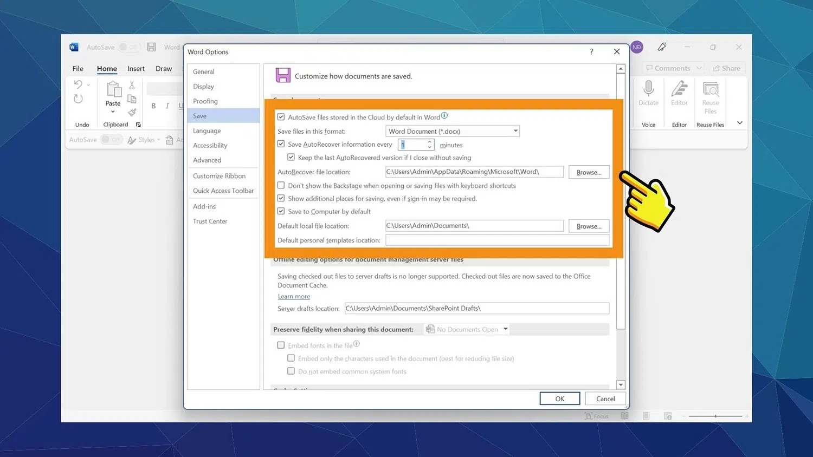Click the Cut scissors icon

coord(132,85)
